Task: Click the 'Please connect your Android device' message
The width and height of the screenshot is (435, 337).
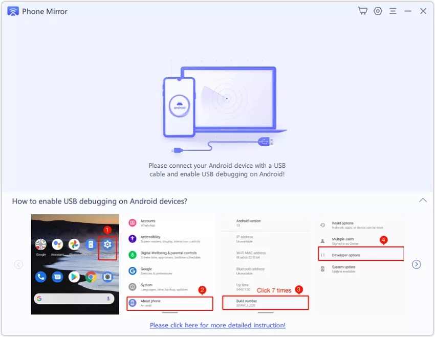Action: (x=217, y=170)
